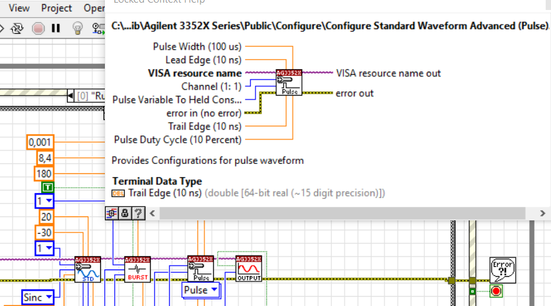Click the VI path text in Context Help

pos(330,26)
